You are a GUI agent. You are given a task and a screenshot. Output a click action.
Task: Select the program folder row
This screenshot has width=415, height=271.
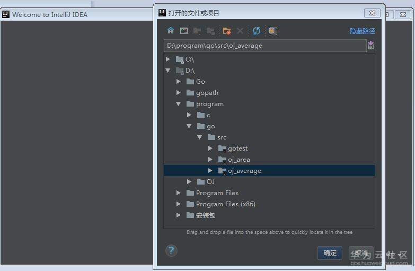tap(269, 104)
